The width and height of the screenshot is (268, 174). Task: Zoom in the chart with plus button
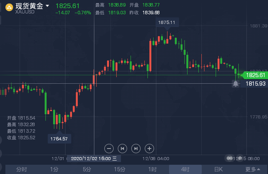149,149
